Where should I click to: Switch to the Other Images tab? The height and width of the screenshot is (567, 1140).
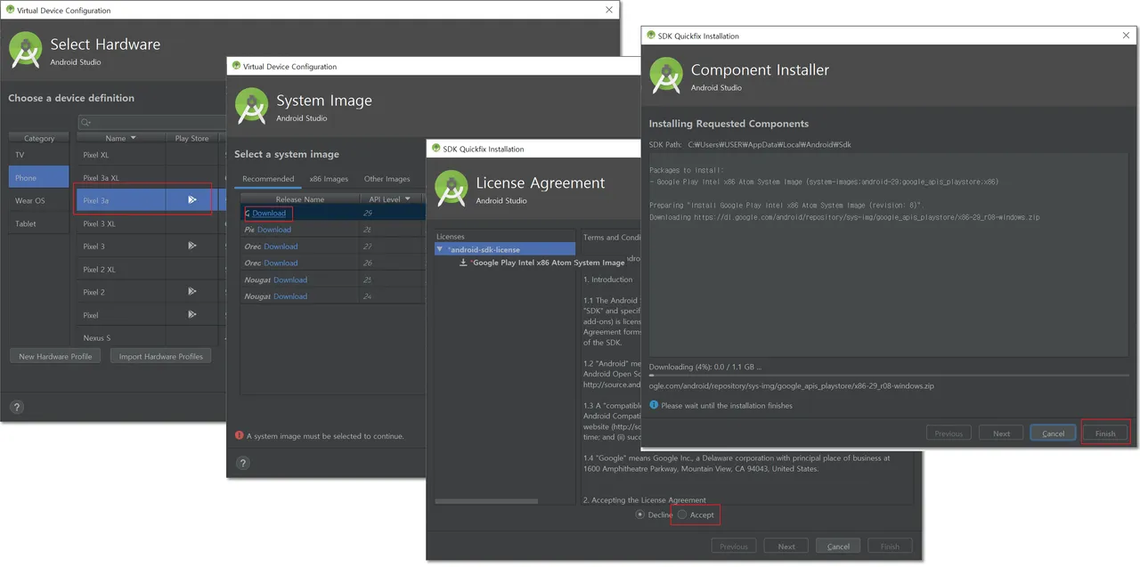pyautogui.click(x=387, y=179)
